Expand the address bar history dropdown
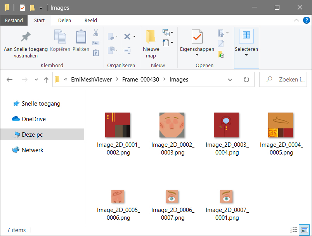This screenshot has height=236, width=312. (x=230, y=80)
